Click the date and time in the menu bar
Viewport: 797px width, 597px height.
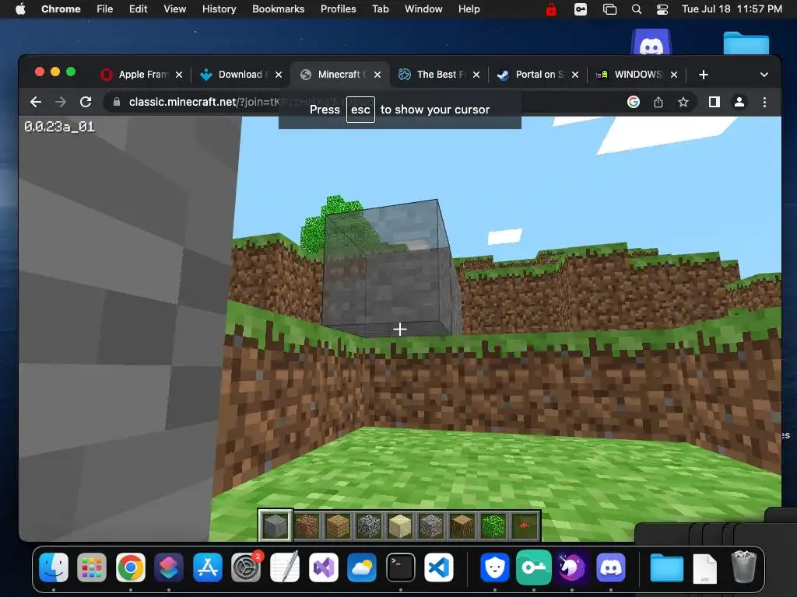[732, 9]
